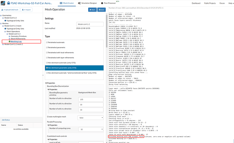Select Tetrahedral with local refinements
This screenshot has height=143, width=234.
coord(47,53)
